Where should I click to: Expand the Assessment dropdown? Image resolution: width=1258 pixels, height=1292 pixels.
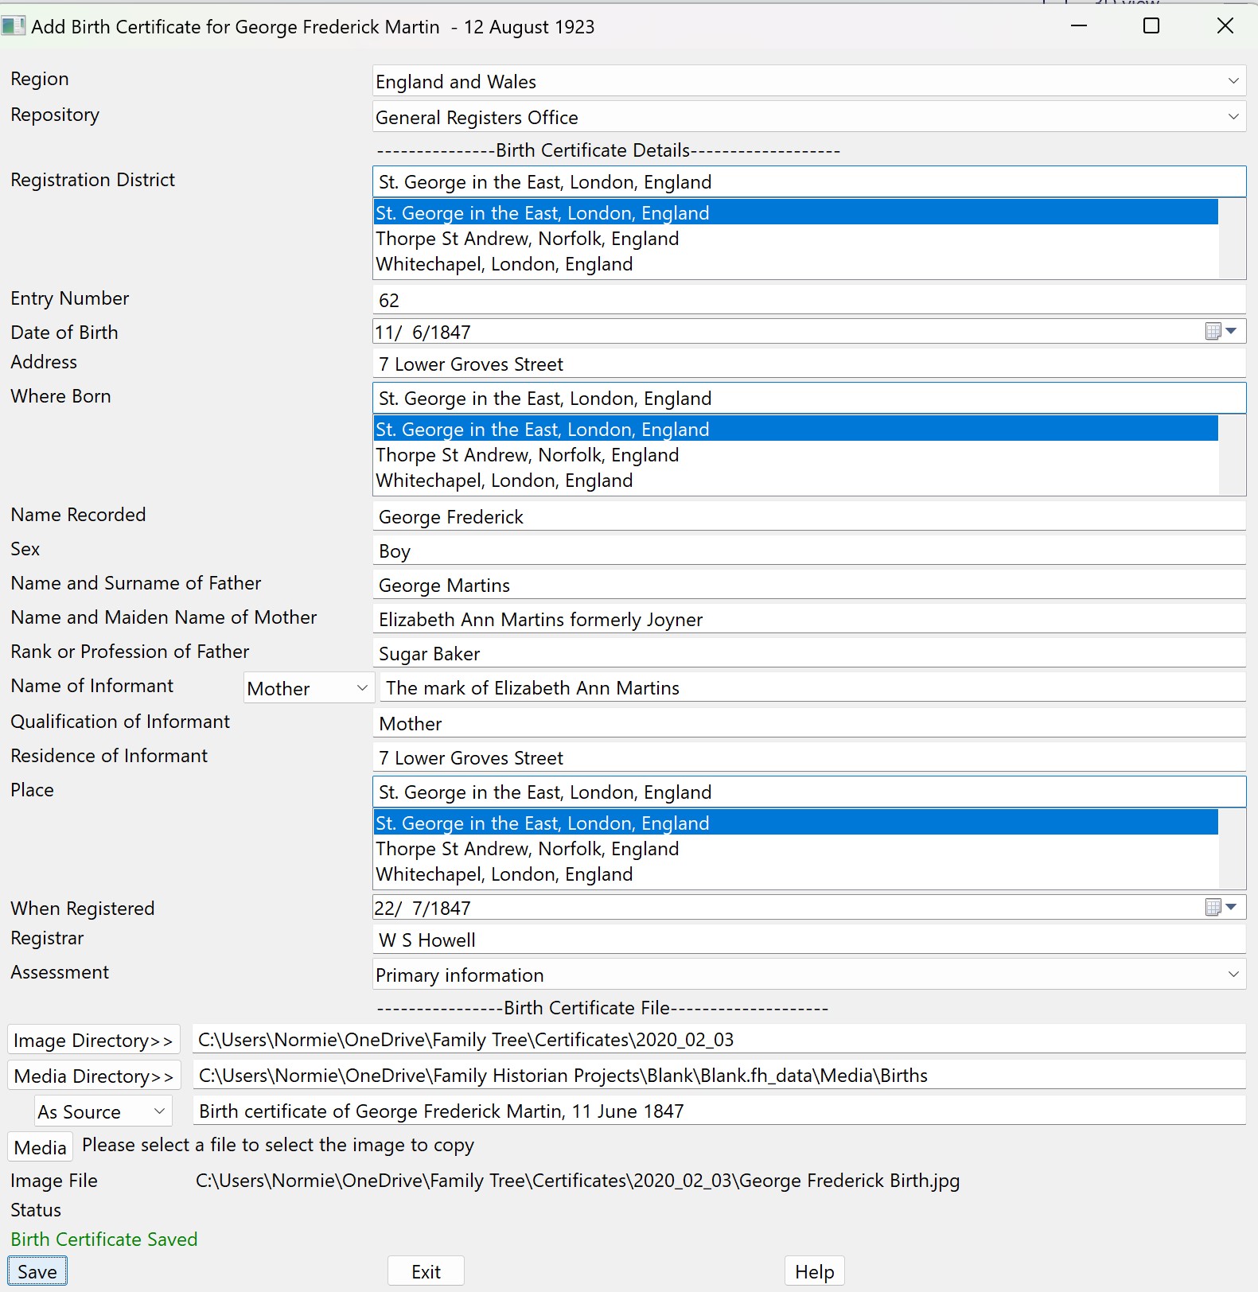coord(1233,975)
